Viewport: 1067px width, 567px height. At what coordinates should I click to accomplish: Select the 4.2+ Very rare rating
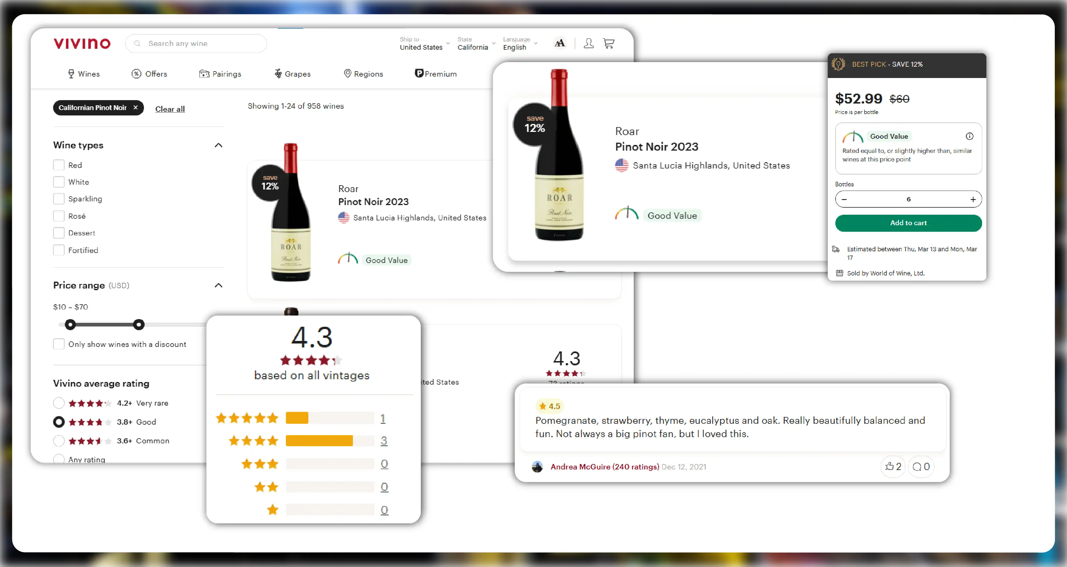pos(59,403)
